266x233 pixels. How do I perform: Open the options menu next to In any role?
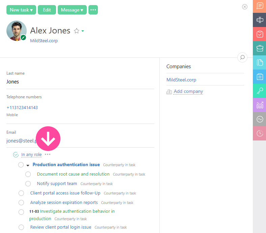point(48,154)
